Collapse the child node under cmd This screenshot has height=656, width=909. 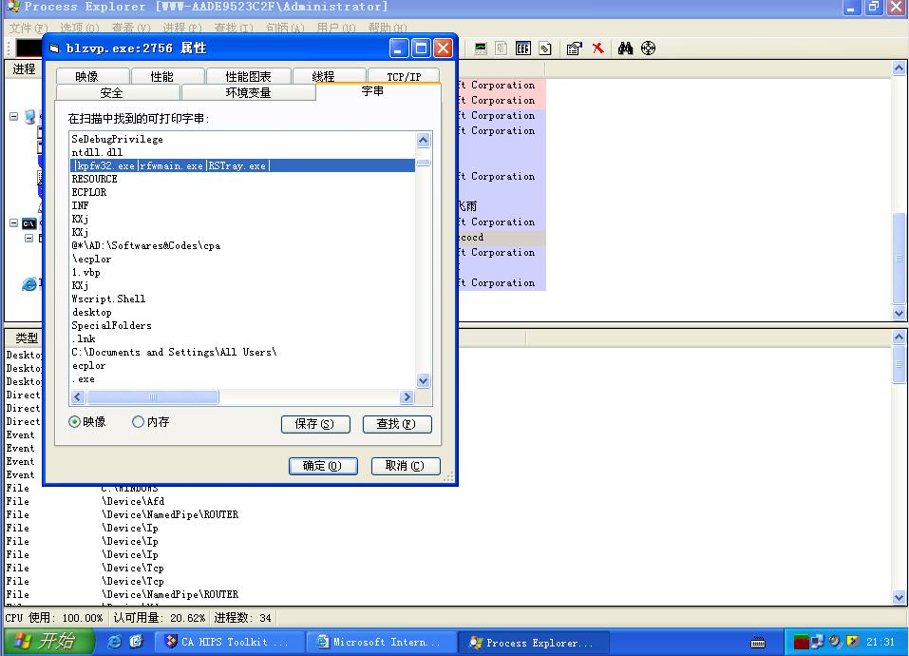point(28,239)
